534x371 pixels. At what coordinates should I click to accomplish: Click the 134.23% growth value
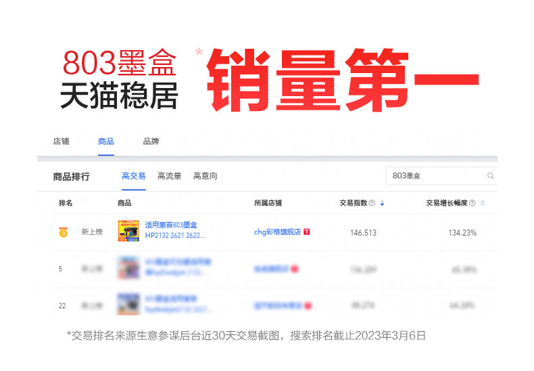pyautogui.click(x=462, y=233)
